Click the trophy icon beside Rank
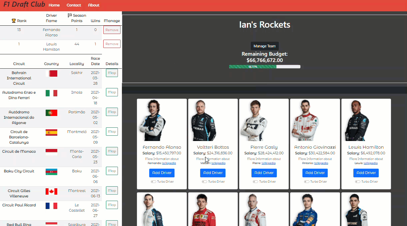Viewport: 407px width, 226px height. [14, 21]
